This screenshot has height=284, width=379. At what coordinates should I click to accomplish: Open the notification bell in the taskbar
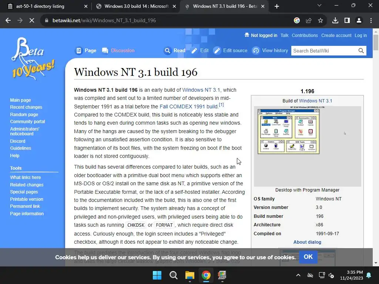pyautogui.click(x=369, y=275)
